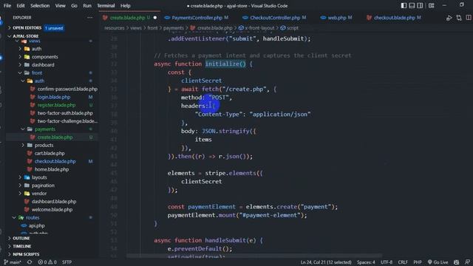
Task: Open Explorer more actions ellipsis
Action: [x=90, y=18]
